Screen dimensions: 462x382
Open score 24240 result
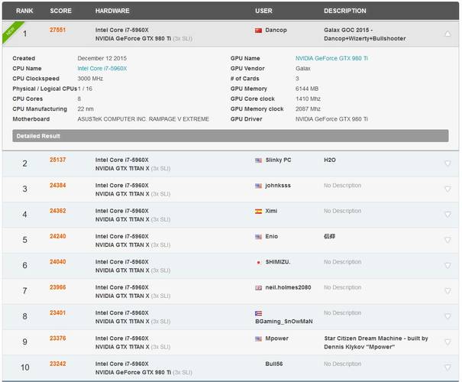(57, 236)
